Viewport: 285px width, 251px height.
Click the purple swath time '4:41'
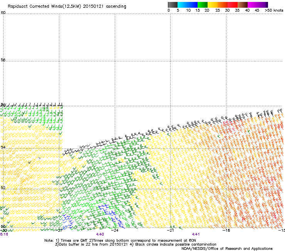196,234
